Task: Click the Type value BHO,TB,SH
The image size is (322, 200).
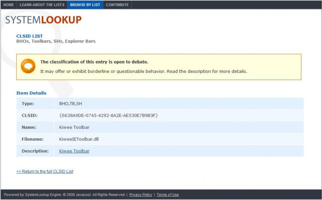Action: 70,104
